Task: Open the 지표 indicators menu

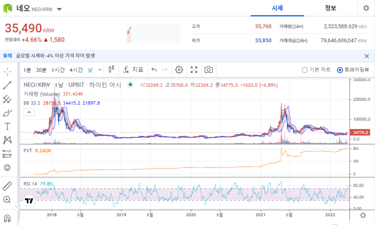Action: tap(133, 69)
